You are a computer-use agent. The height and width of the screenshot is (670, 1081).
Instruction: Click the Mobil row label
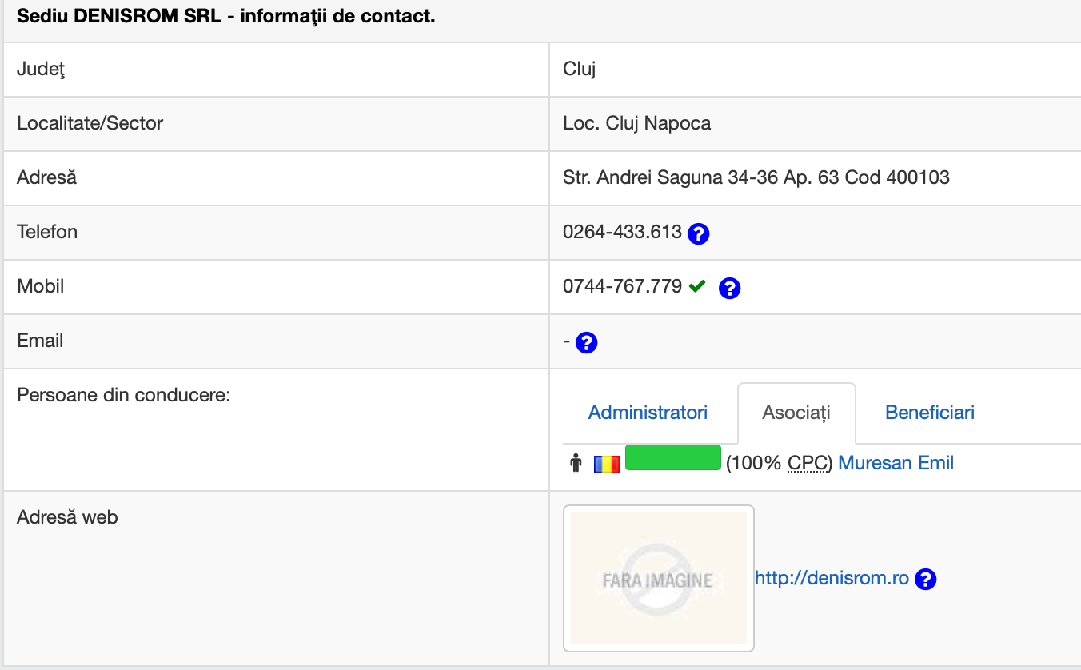40,286
